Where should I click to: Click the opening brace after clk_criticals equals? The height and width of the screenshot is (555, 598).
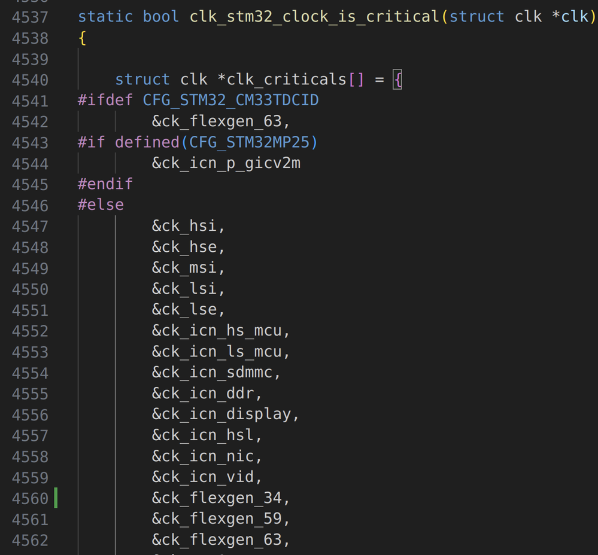(x=397, y=80)
